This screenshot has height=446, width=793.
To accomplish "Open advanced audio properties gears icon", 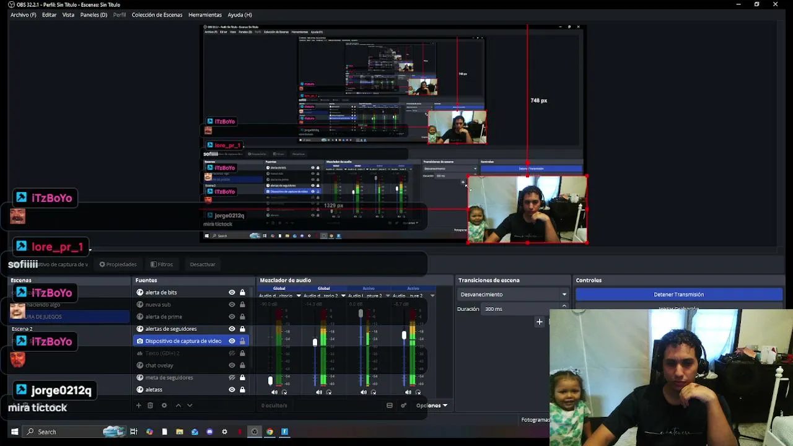I will pos(403,406).
